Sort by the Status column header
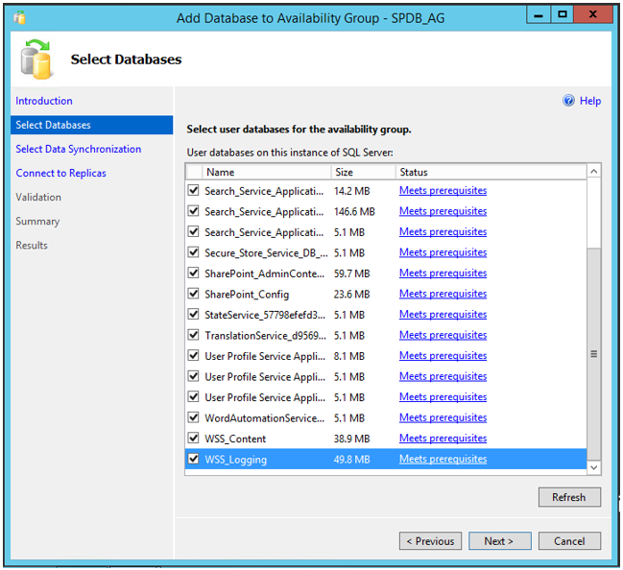Viewport: 623px width, 570px height. (491, 172)
